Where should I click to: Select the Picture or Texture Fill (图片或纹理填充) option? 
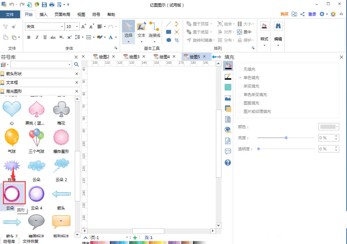[x=240, y=111]
